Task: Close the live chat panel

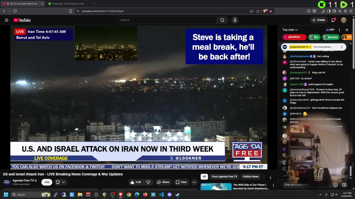Action: coord(347,30)
